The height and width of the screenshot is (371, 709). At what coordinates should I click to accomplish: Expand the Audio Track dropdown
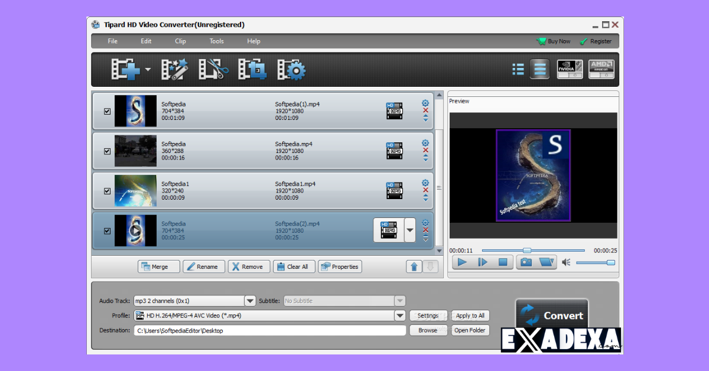coord(249,300)
